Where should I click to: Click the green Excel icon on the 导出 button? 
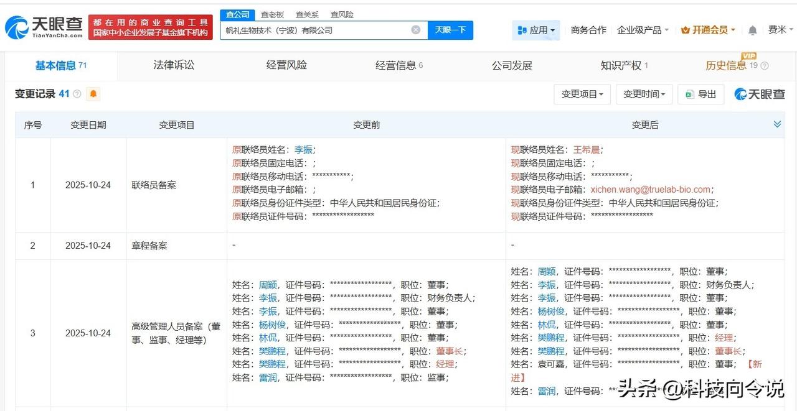689,94
